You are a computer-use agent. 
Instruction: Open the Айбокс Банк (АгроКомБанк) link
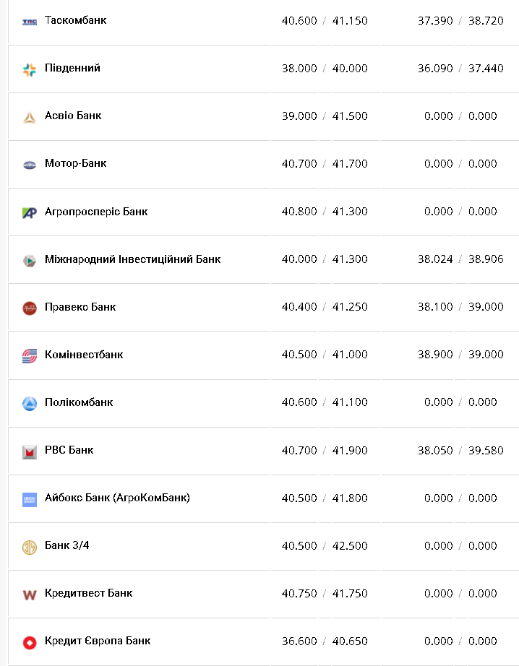(x=117, y=498)
